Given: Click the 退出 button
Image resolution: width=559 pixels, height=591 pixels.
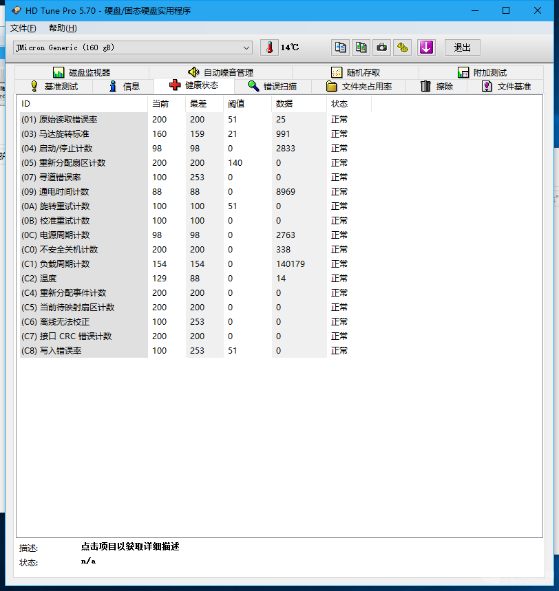Looking at the screenshot, I should tap(462, 47).
